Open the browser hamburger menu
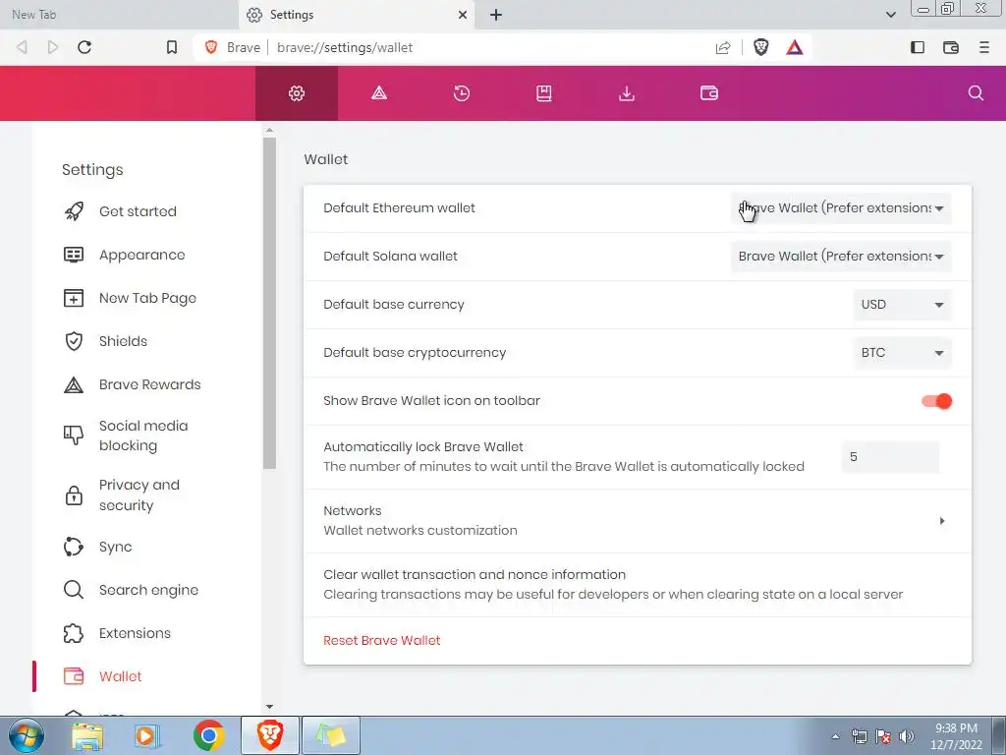1006x755 pixels. tap(984, 47)
